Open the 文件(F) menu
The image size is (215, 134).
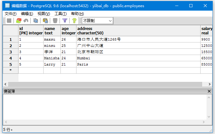pos(11,13)
